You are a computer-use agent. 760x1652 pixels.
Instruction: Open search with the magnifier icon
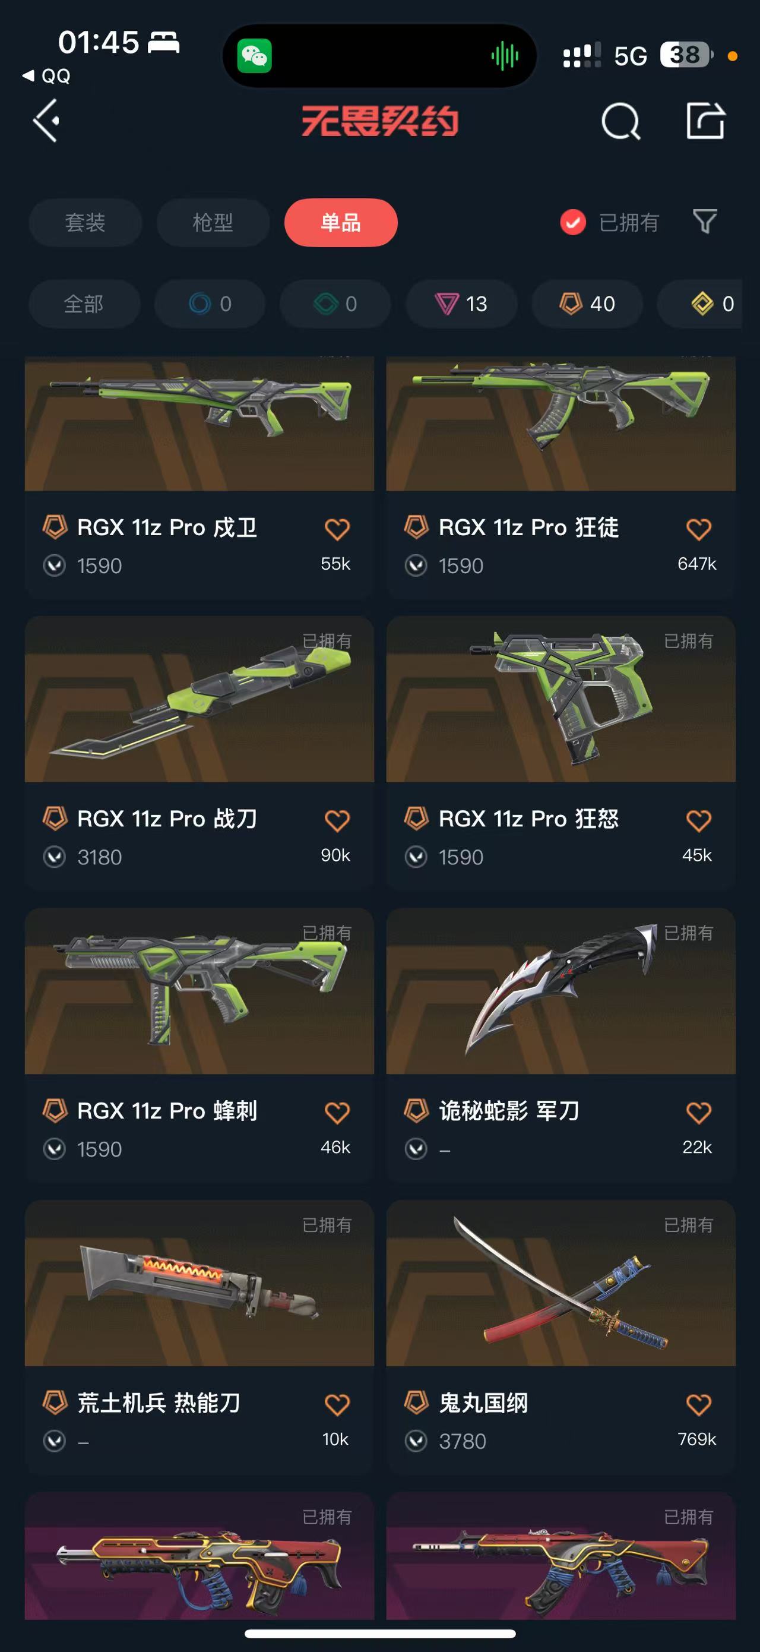coord(620,121)
